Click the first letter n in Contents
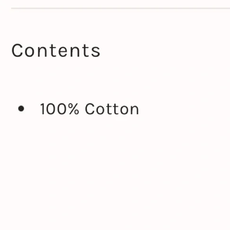 [42, 51]
